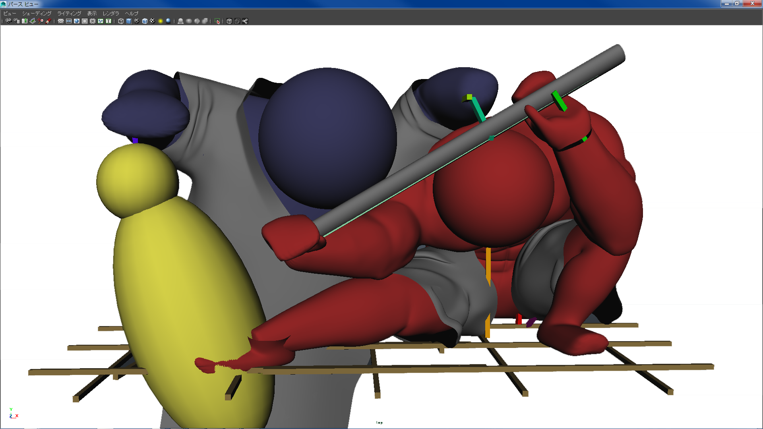Screen dimensions: 763x429
Task: Click the X-ray joints icon
Action: click(x=245, y=21)
